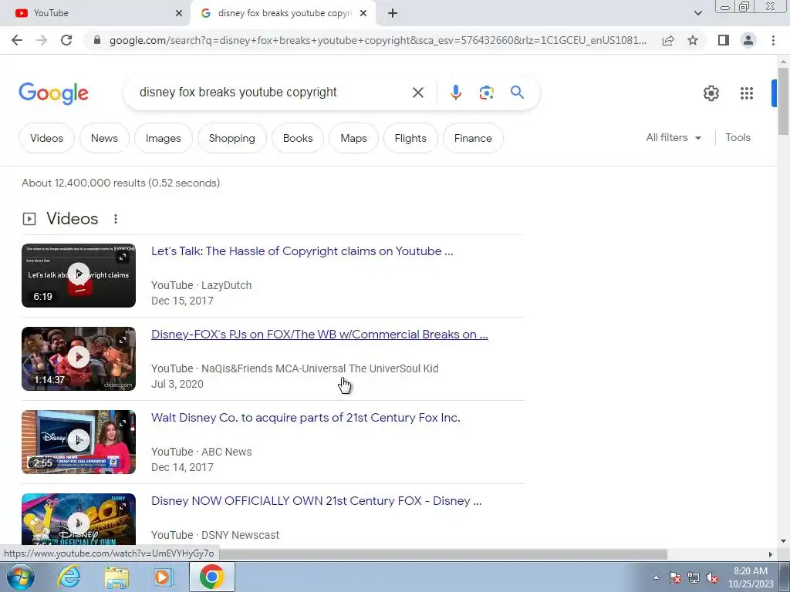Filter results by Books
This screenshot has width=790, height=592.
[298, 138]
